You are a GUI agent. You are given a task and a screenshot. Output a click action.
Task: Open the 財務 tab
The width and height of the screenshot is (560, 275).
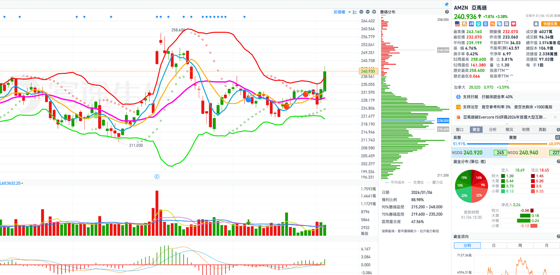(526, 130)
